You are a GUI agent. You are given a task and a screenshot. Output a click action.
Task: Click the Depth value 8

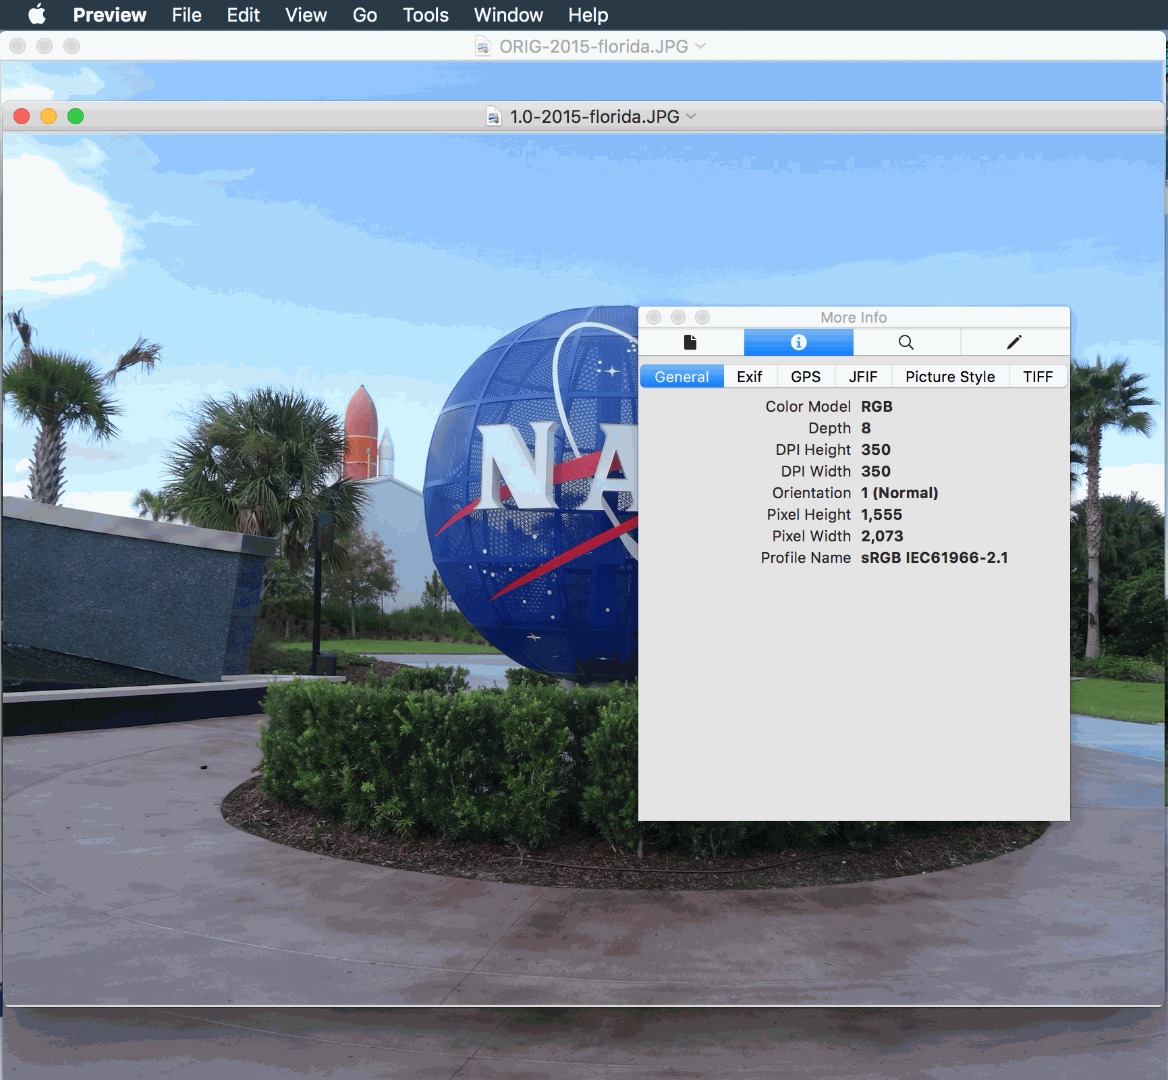[866, 428]
